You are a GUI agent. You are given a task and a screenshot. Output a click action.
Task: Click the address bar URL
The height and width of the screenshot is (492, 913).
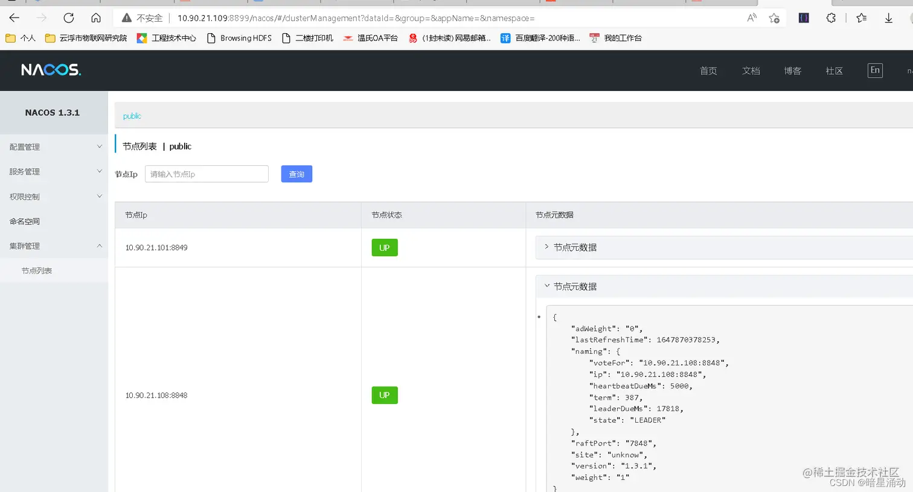coord(356,18)
